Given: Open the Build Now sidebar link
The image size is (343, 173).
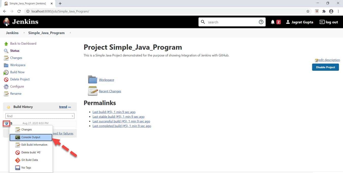Looking at the screenshot, I should point(17,72).
